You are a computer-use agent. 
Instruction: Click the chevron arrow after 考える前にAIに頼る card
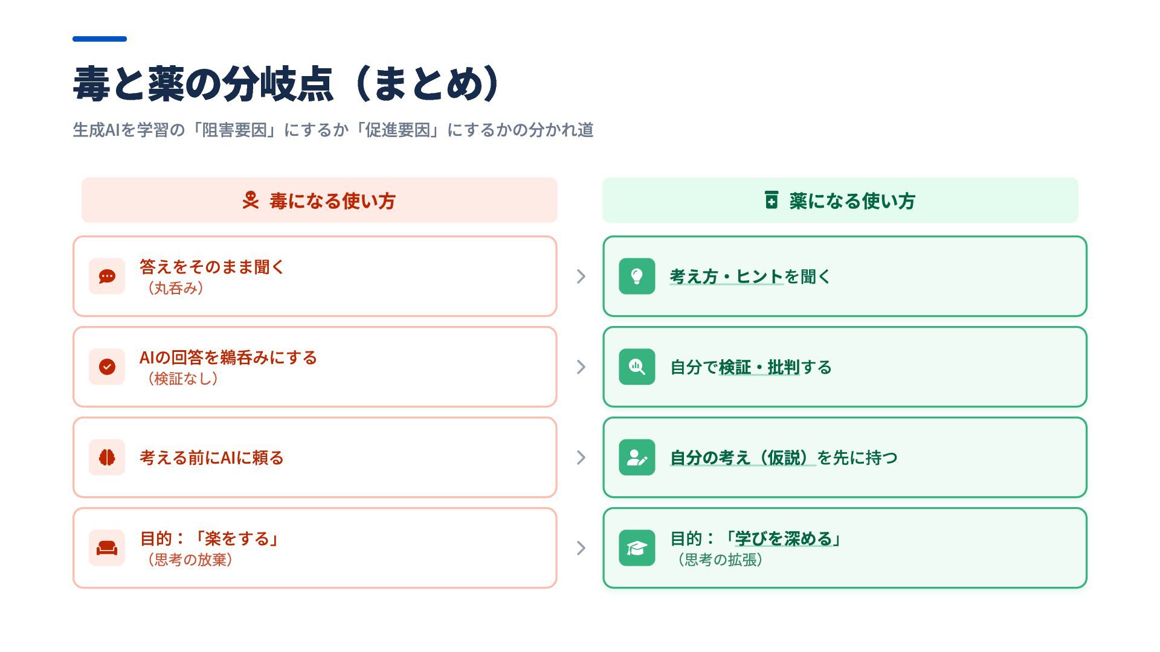[581, 458]
